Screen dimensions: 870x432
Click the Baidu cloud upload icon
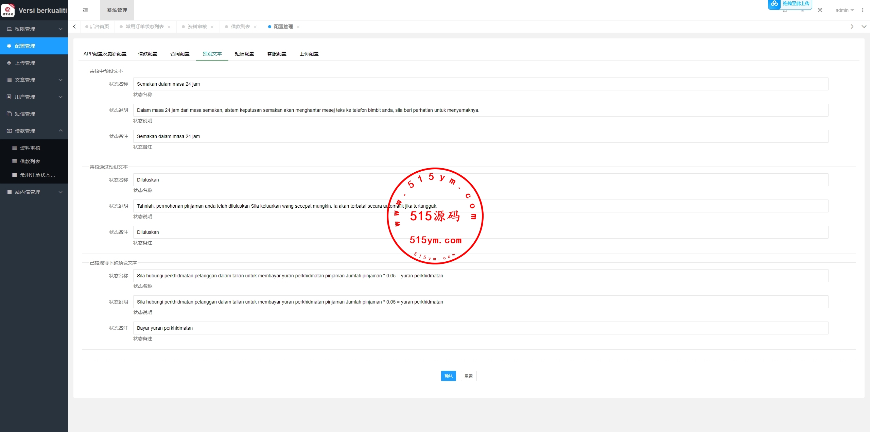tap(775, 4)
